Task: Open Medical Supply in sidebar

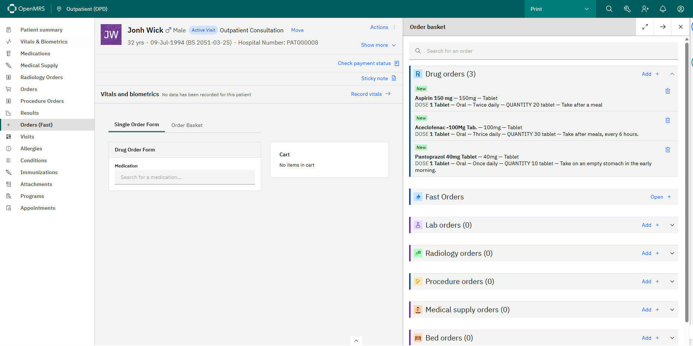Action: (47, 65)
